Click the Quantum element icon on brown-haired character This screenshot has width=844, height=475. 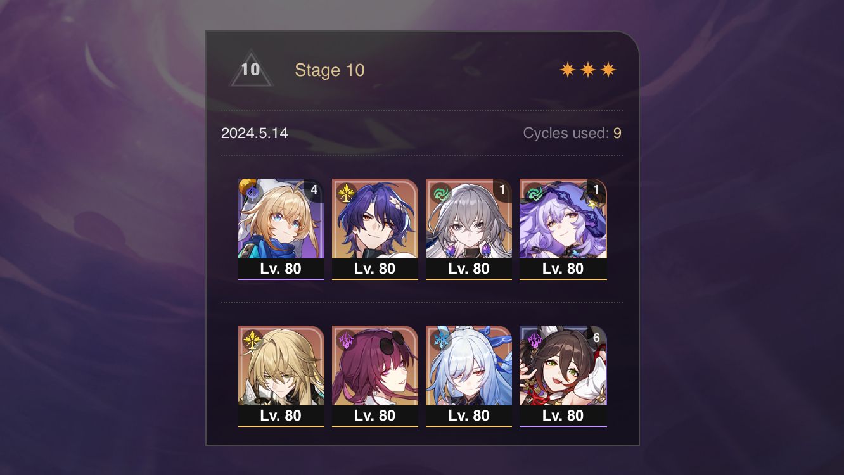pos(534,339)
